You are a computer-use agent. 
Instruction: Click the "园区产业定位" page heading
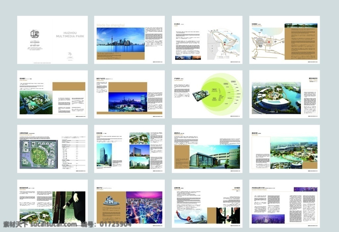(x=101, y=79)
